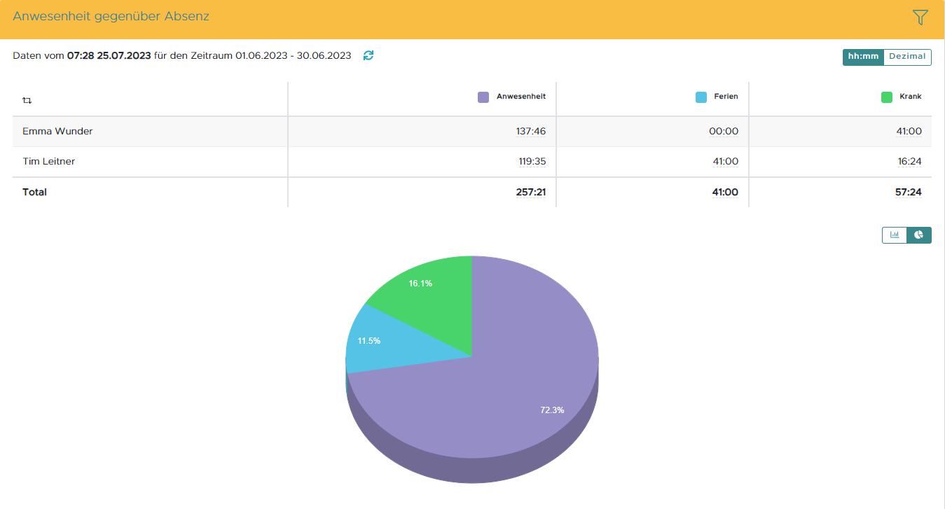Image resolution: width=945 pixels, height=509 pixels.
Task: Click the blue Ferien legend swatch
Action: click(x=701, y=97)
